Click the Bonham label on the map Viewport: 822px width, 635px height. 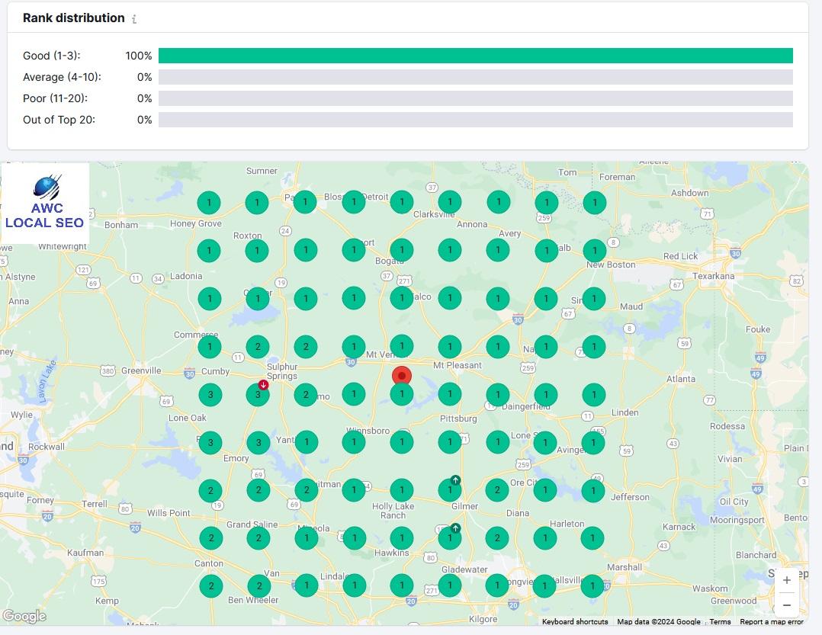(121, 225)
